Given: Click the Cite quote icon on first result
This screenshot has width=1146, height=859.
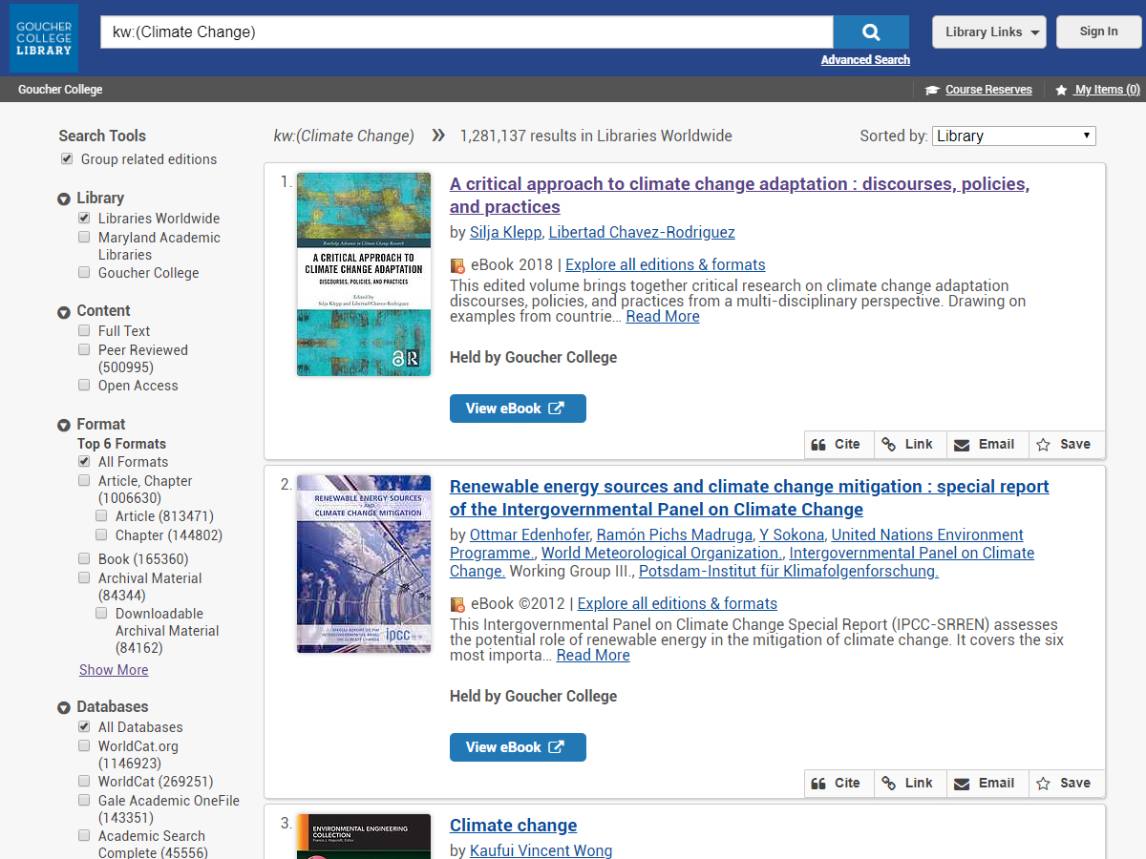Looking at the screenshot, I should 818,445.
